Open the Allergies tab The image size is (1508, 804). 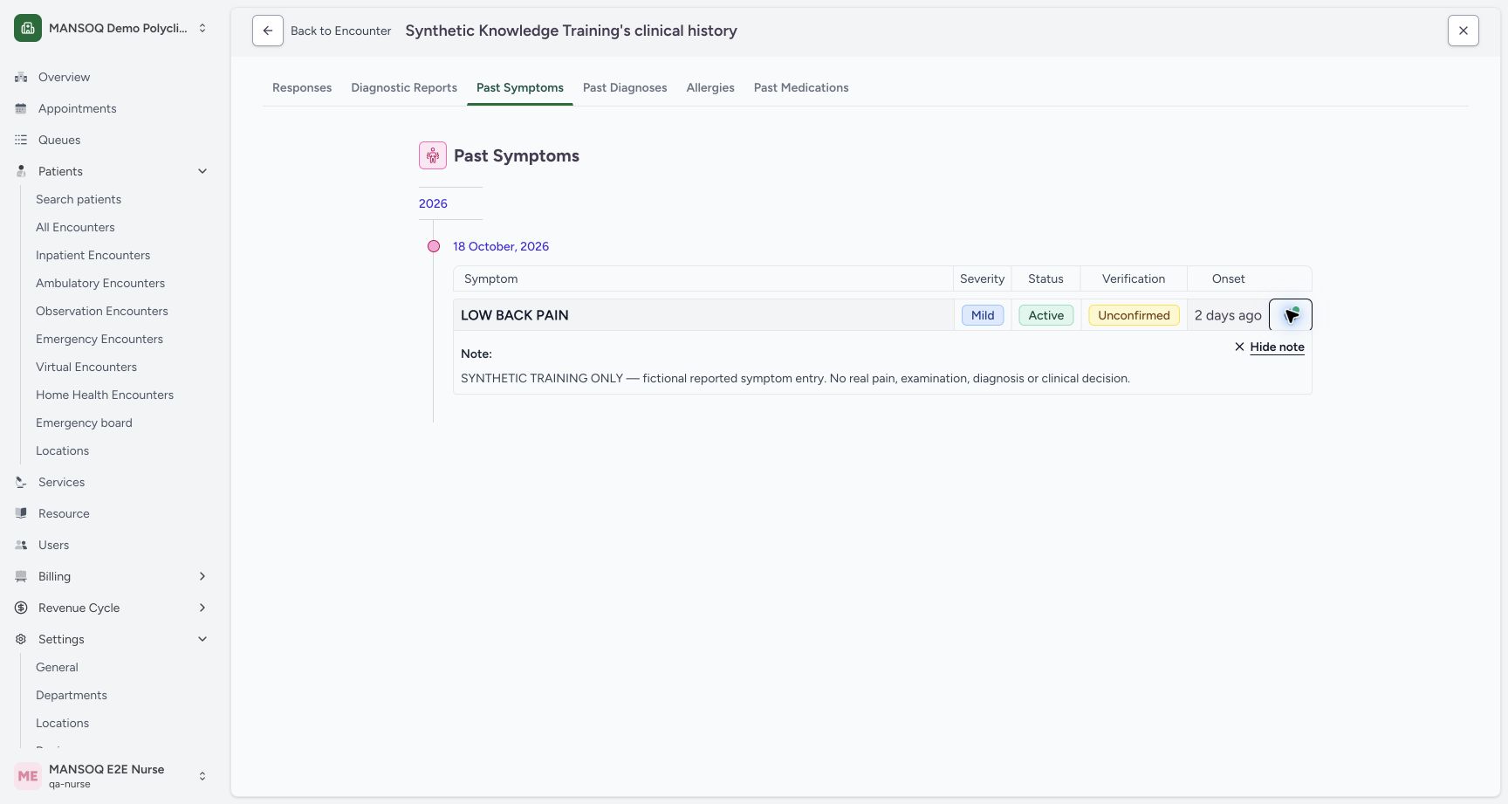pos(710,87)
